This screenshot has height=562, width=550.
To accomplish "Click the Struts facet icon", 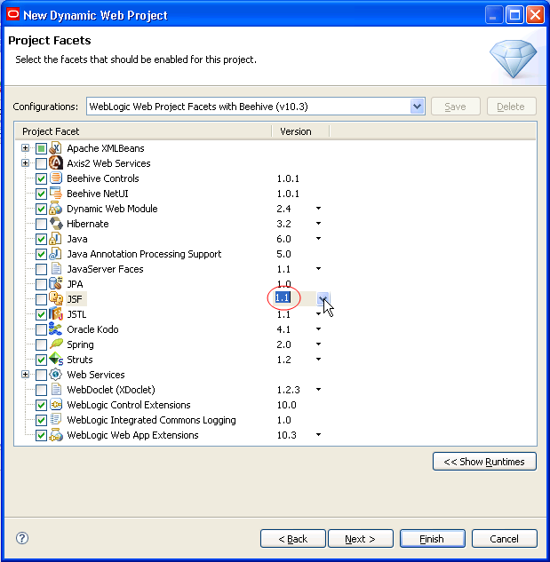I will tap(56, 360).
